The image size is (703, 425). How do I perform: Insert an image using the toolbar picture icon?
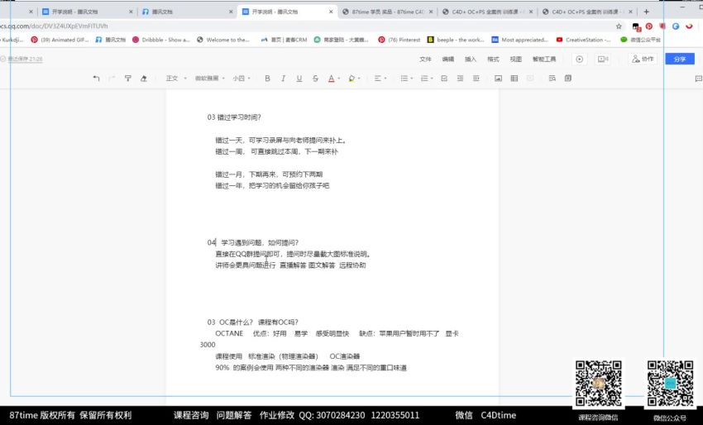point(498,79)
